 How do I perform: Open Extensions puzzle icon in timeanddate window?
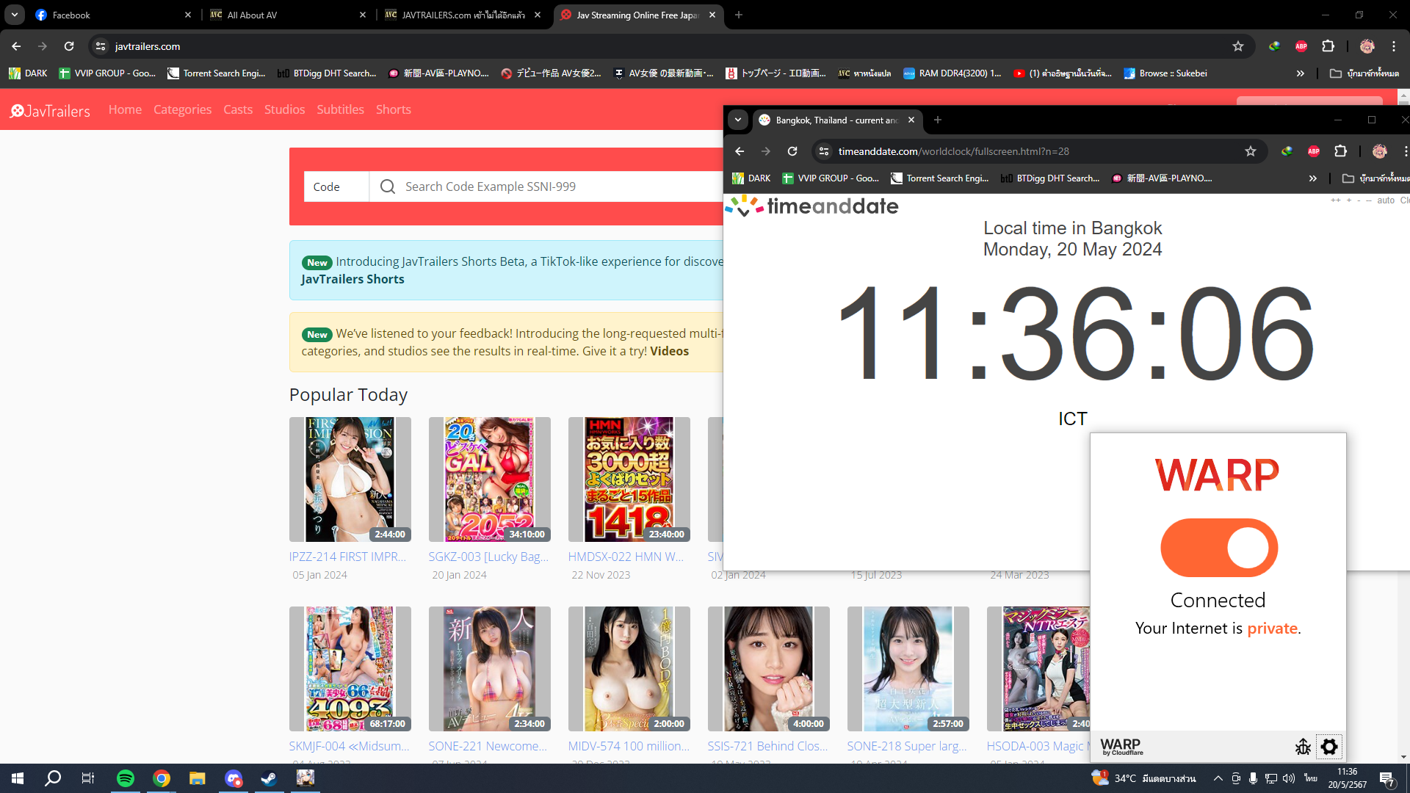tap(1340, 151)
